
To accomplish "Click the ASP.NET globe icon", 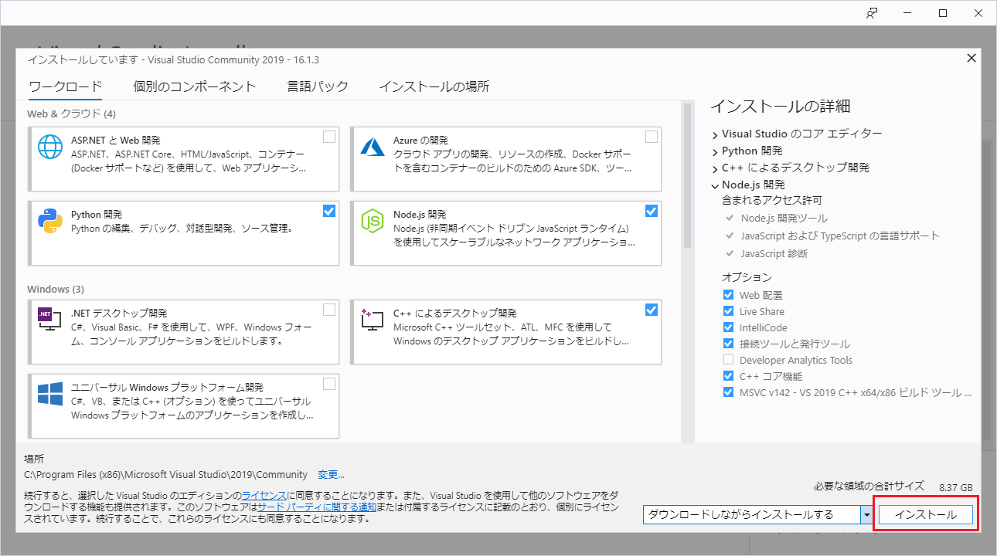I will pyautogui.click(x=50, y=145).
